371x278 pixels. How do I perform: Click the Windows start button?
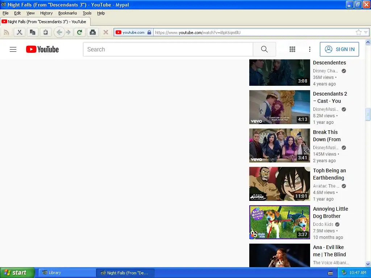pos(17,273)
